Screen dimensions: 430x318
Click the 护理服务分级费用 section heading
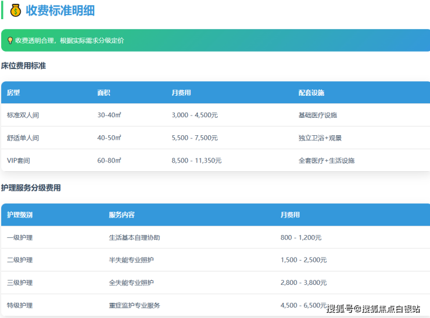(x=31, y=188)
